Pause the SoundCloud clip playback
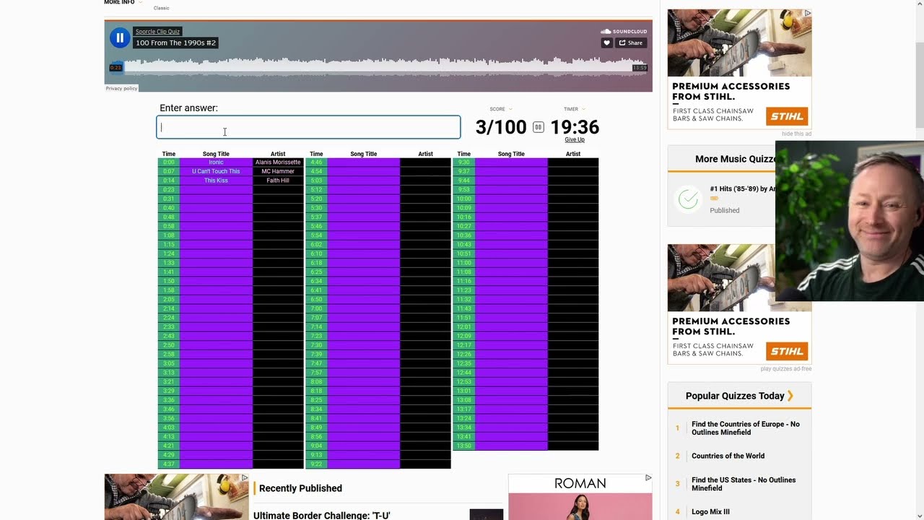The image size is (924, 520). pyautogui.click(x=120, y=38)
